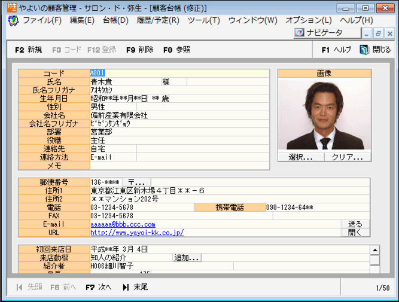Click the scroll up arrow in lower panel

click(374, 250)
